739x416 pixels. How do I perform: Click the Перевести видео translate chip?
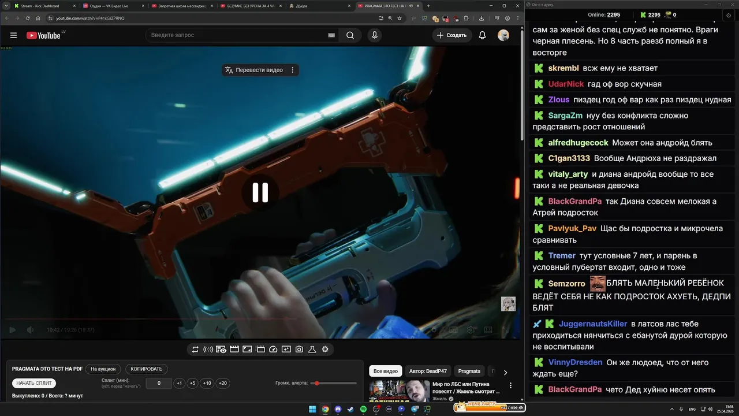tap(254, 70)
